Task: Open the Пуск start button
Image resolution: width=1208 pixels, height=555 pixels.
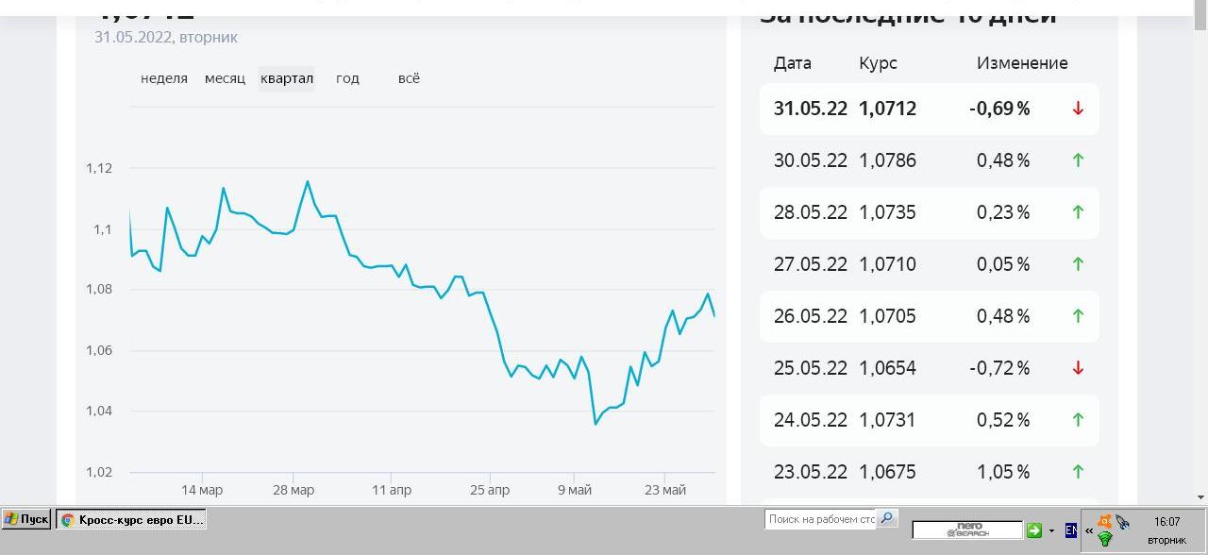Action: click(26, 519)
